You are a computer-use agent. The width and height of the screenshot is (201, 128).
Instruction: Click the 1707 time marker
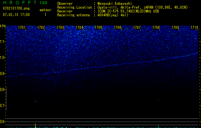coord(137,28)
